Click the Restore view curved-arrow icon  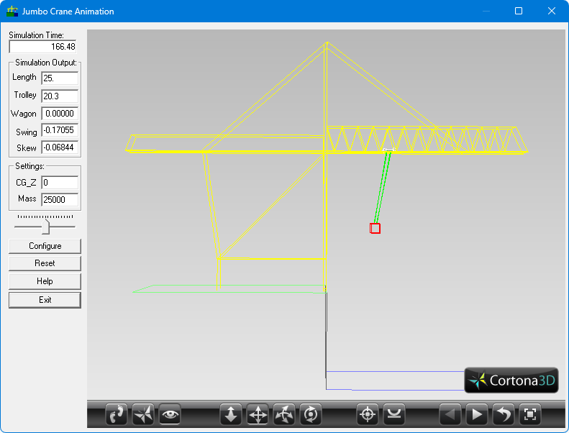tap(504, 414)
